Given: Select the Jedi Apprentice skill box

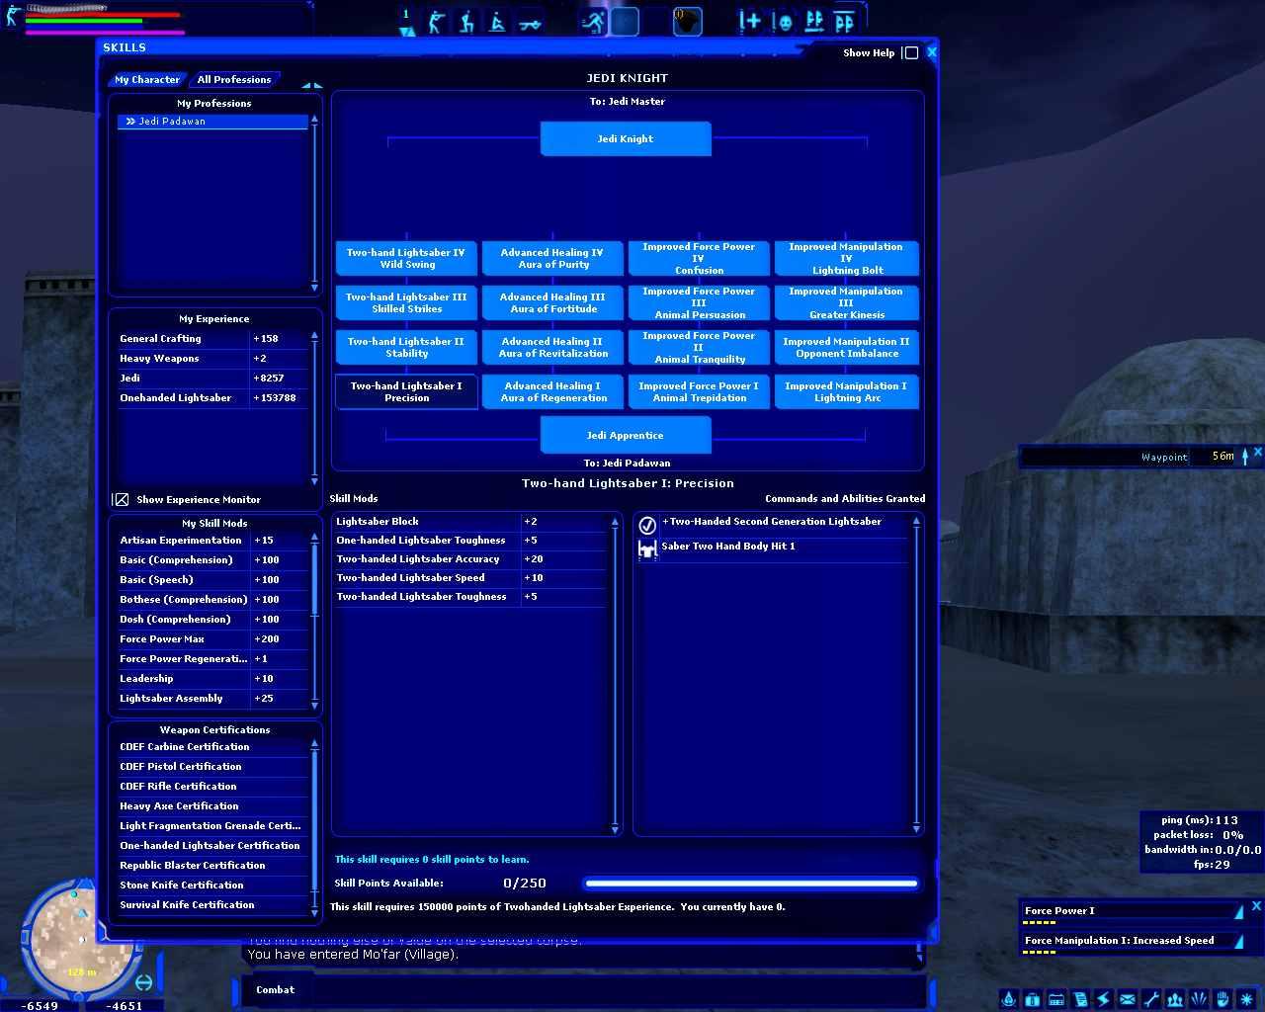Looking at the screenshot, I should [x=626, y=436].
